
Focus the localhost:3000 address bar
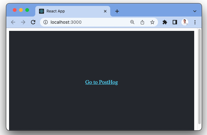tap(87, 22)
